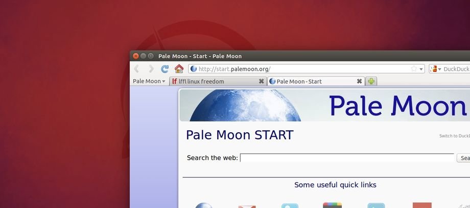Click the lffl favicon on first tab

click(x=174, y=81)
